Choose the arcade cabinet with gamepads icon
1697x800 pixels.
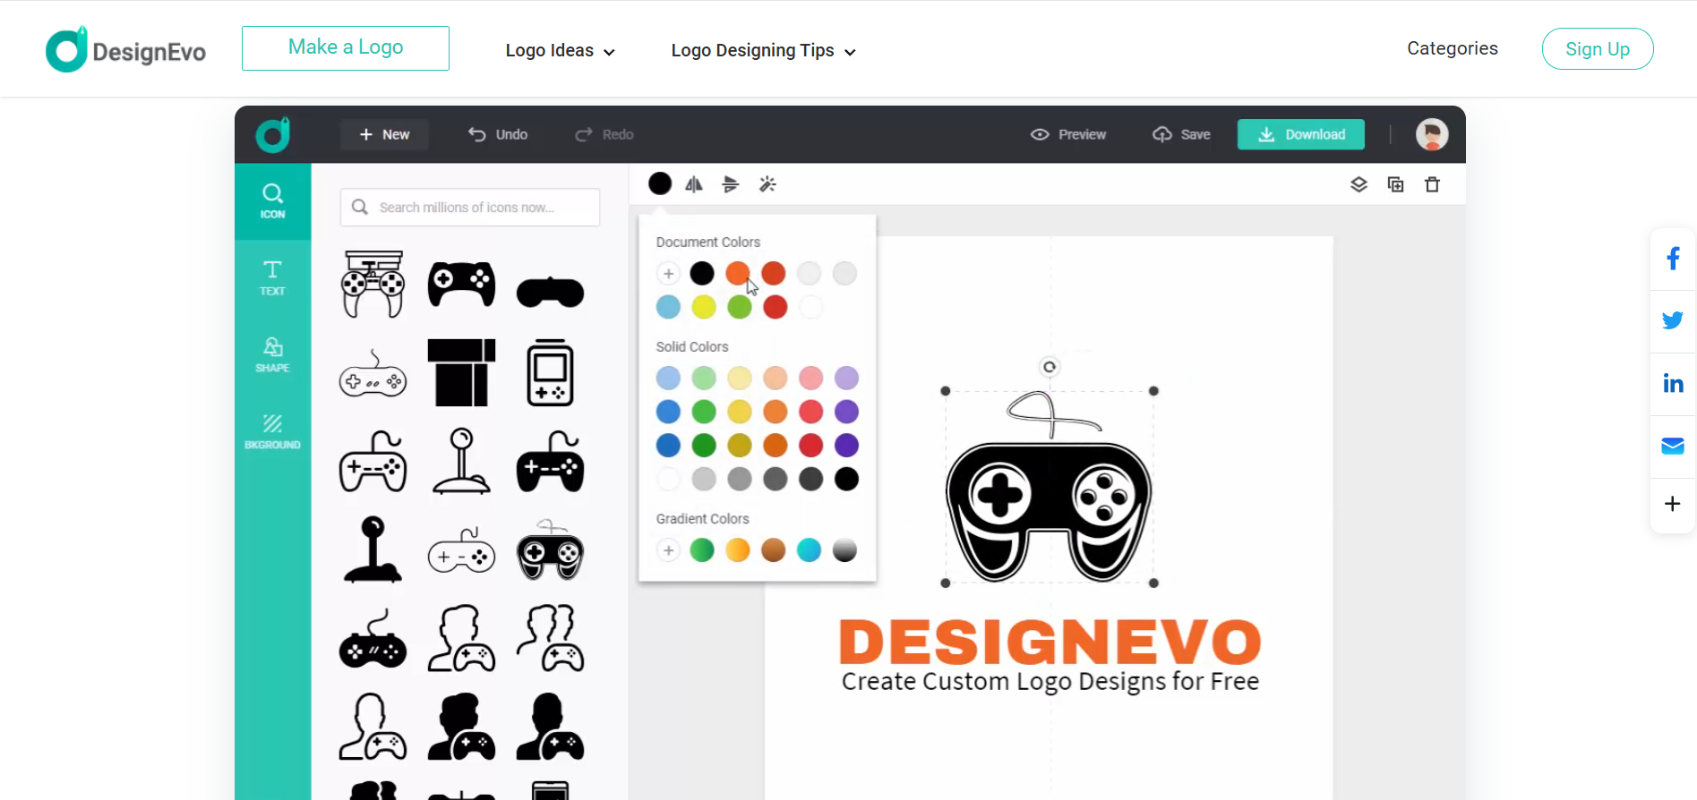[x=373, y=285]
